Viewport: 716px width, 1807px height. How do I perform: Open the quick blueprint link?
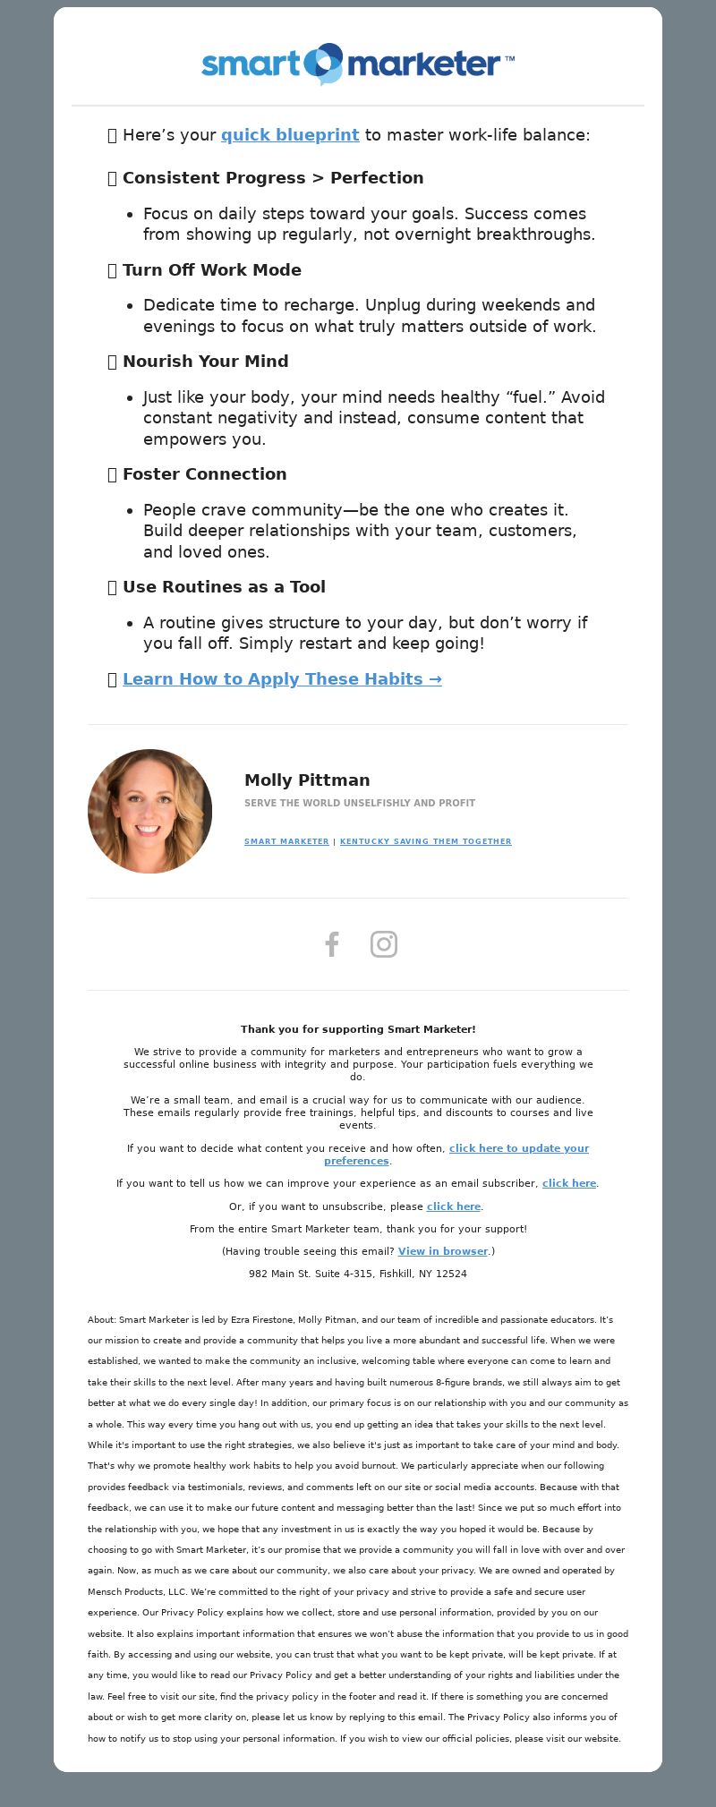290,135
